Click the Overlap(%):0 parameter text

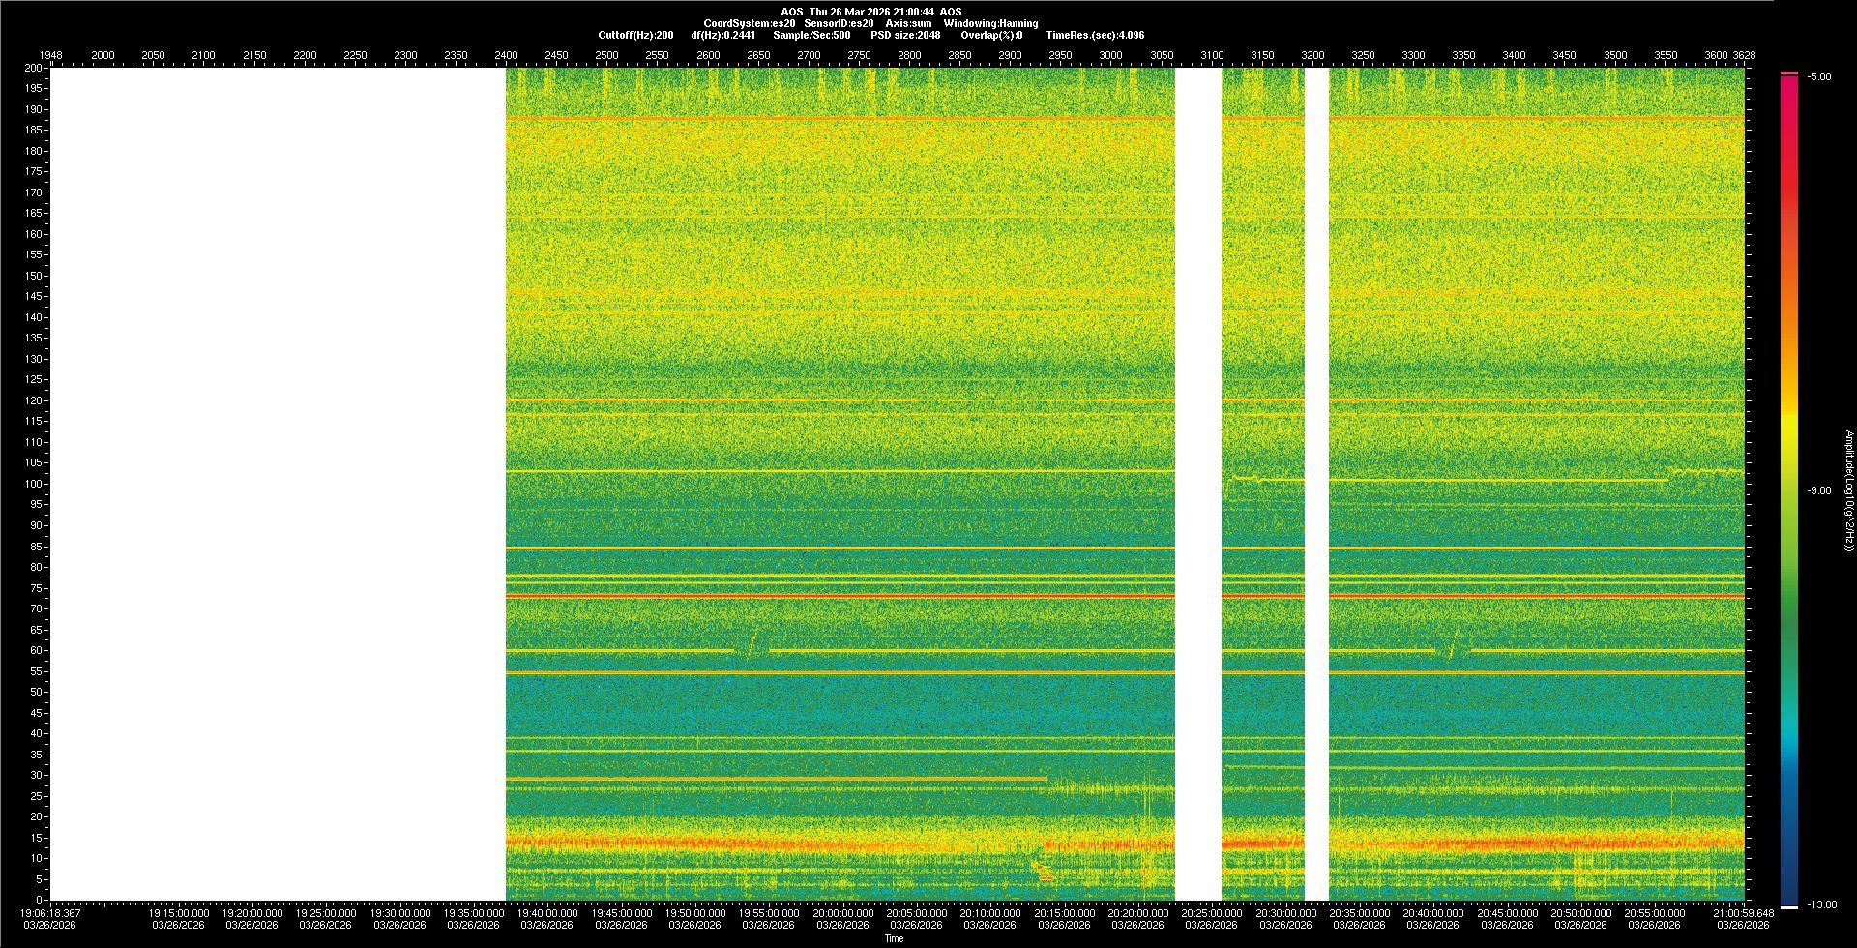click(991, 35)
